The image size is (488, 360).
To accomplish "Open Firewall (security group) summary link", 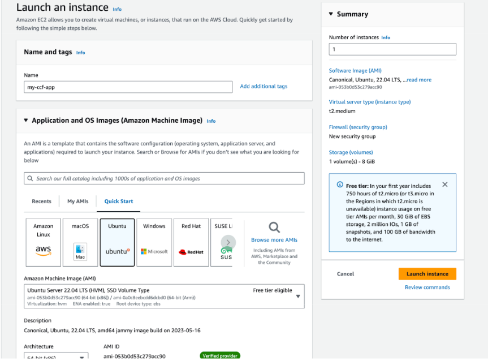I will point(358,127).
